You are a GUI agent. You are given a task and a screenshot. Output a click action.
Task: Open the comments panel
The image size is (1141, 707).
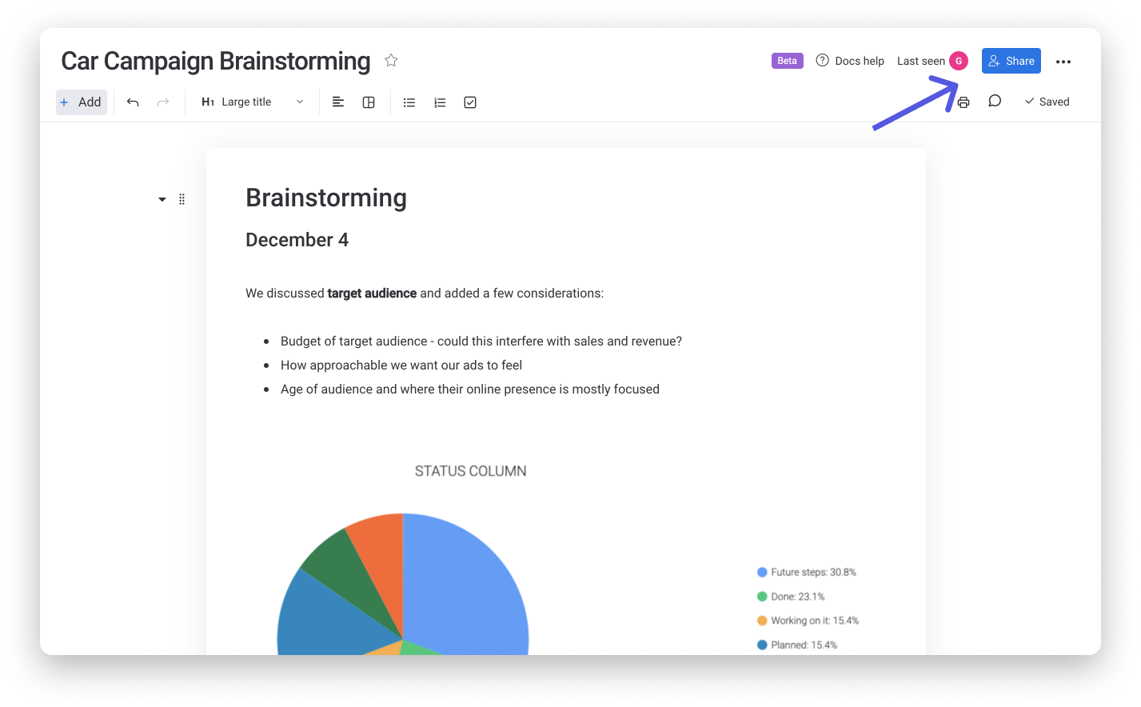(x=995, y=101)
